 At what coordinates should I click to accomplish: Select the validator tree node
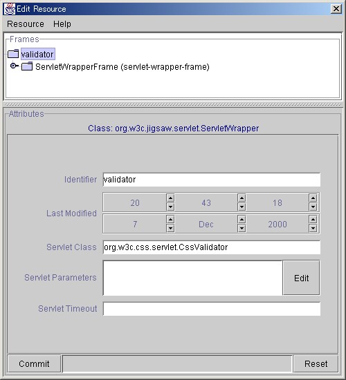pos(37,54)
